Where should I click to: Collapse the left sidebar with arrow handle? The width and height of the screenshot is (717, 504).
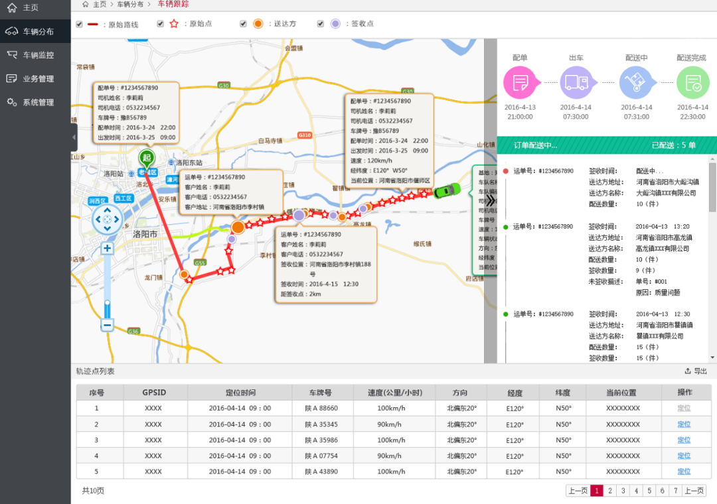click(74, 137)
